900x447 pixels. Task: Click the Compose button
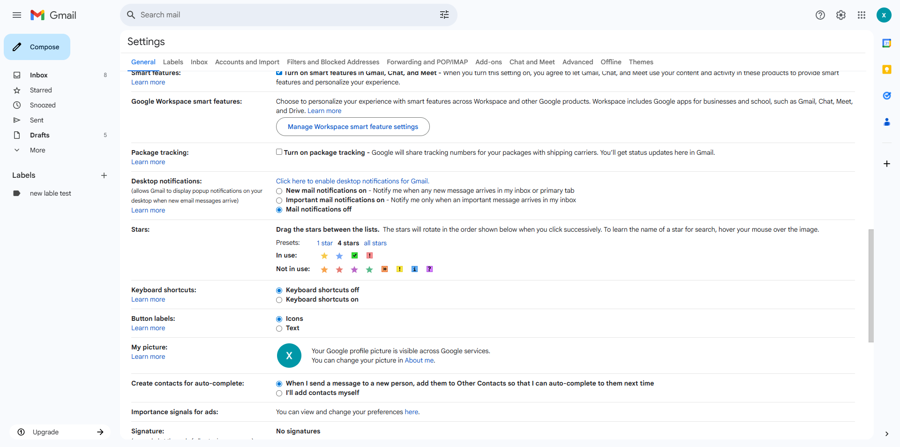tap(37, 47)
